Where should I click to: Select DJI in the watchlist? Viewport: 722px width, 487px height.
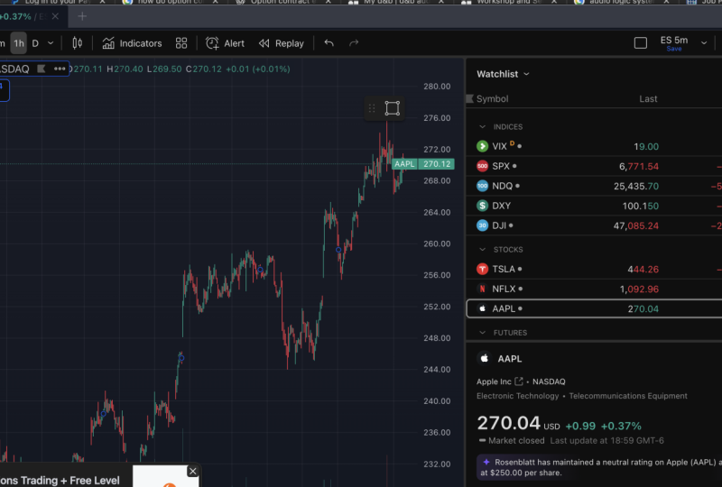coord(594,225)
